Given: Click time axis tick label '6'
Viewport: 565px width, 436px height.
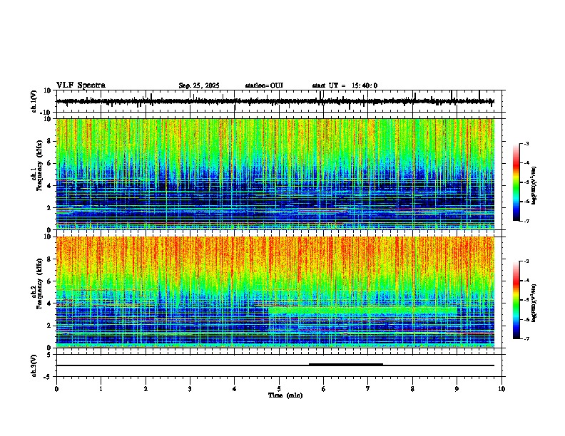Looking at the screenshot, I should point(324,389).
